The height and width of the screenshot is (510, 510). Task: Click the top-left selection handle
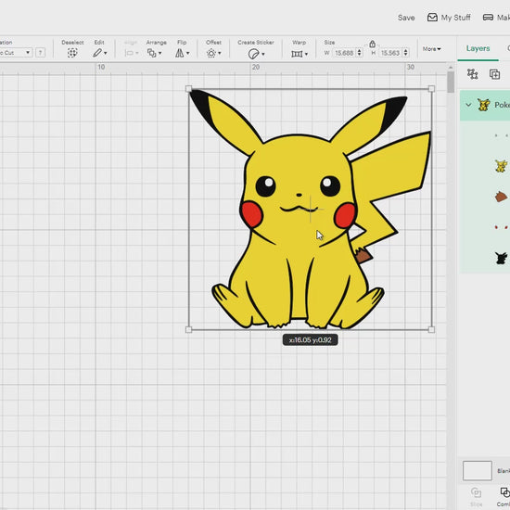pos(188,89)
